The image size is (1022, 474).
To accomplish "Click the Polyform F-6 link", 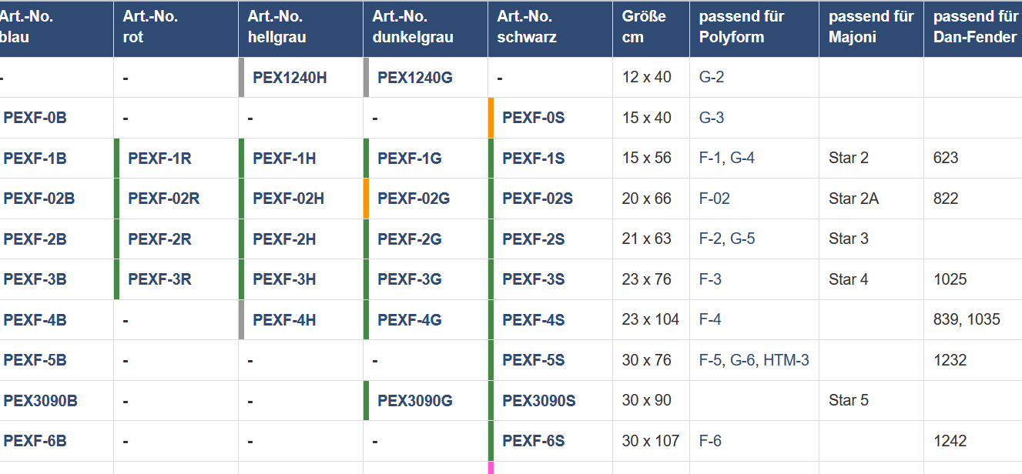I will (710, 441).
